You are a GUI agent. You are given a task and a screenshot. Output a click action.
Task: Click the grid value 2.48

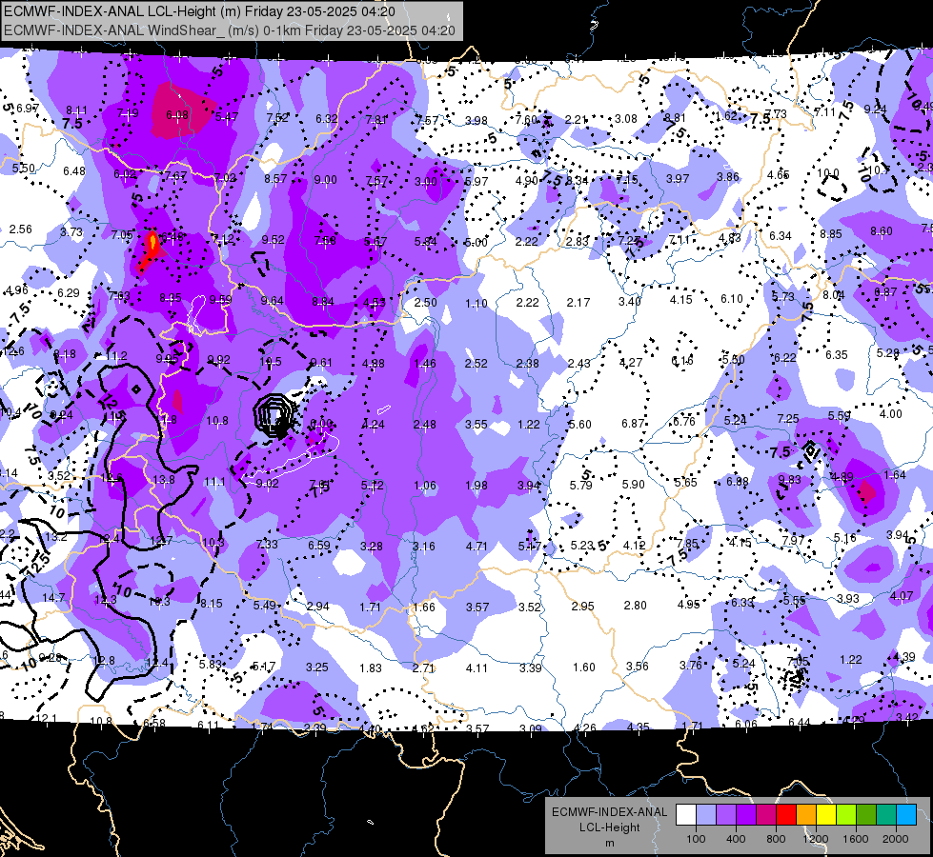425,425
